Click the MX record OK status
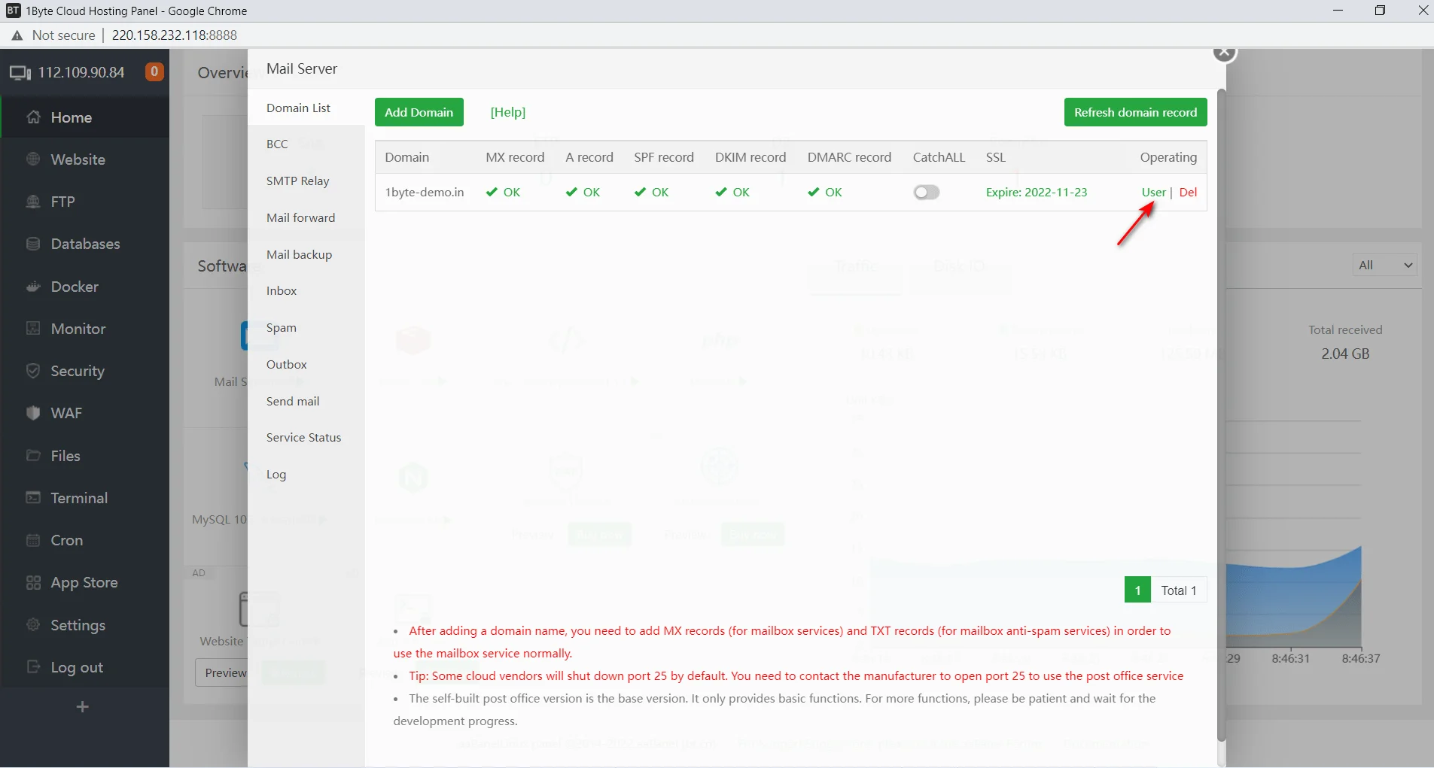Viewport: 1434px width, 768px height. (x=503, y=193)
